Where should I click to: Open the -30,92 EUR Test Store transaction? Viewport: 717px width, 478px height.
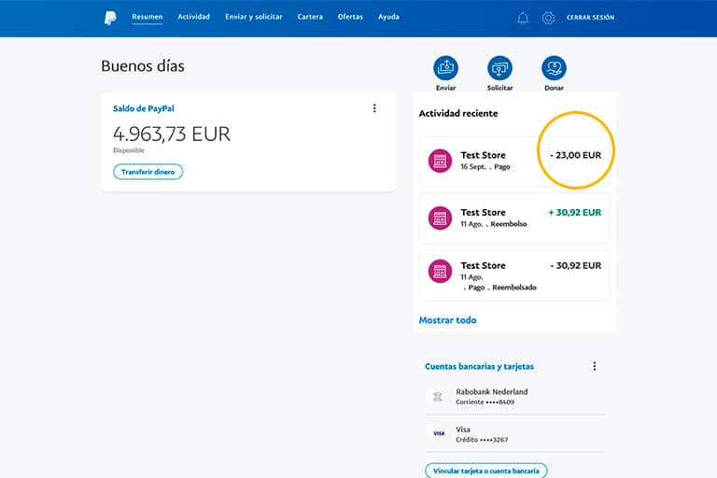click(514, 275)
